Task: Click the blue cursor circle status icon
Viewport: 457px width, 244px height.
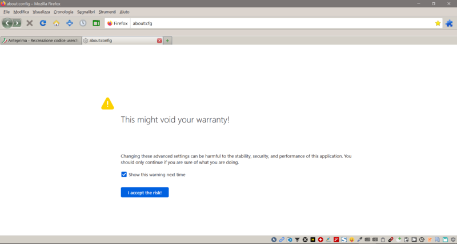Action: click(274, 239)
